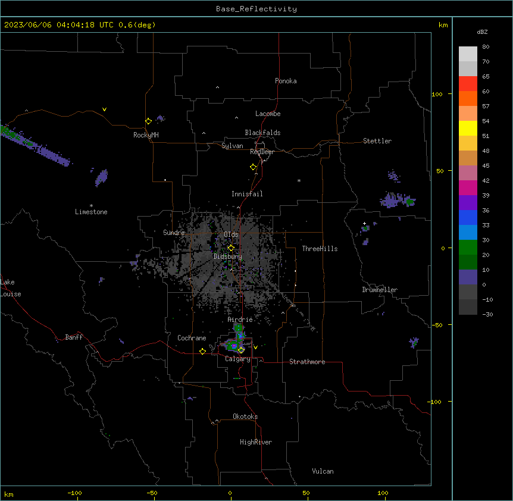Select the Strathmore label
Viewport: 513px width, 501px height.
(307, 362)
